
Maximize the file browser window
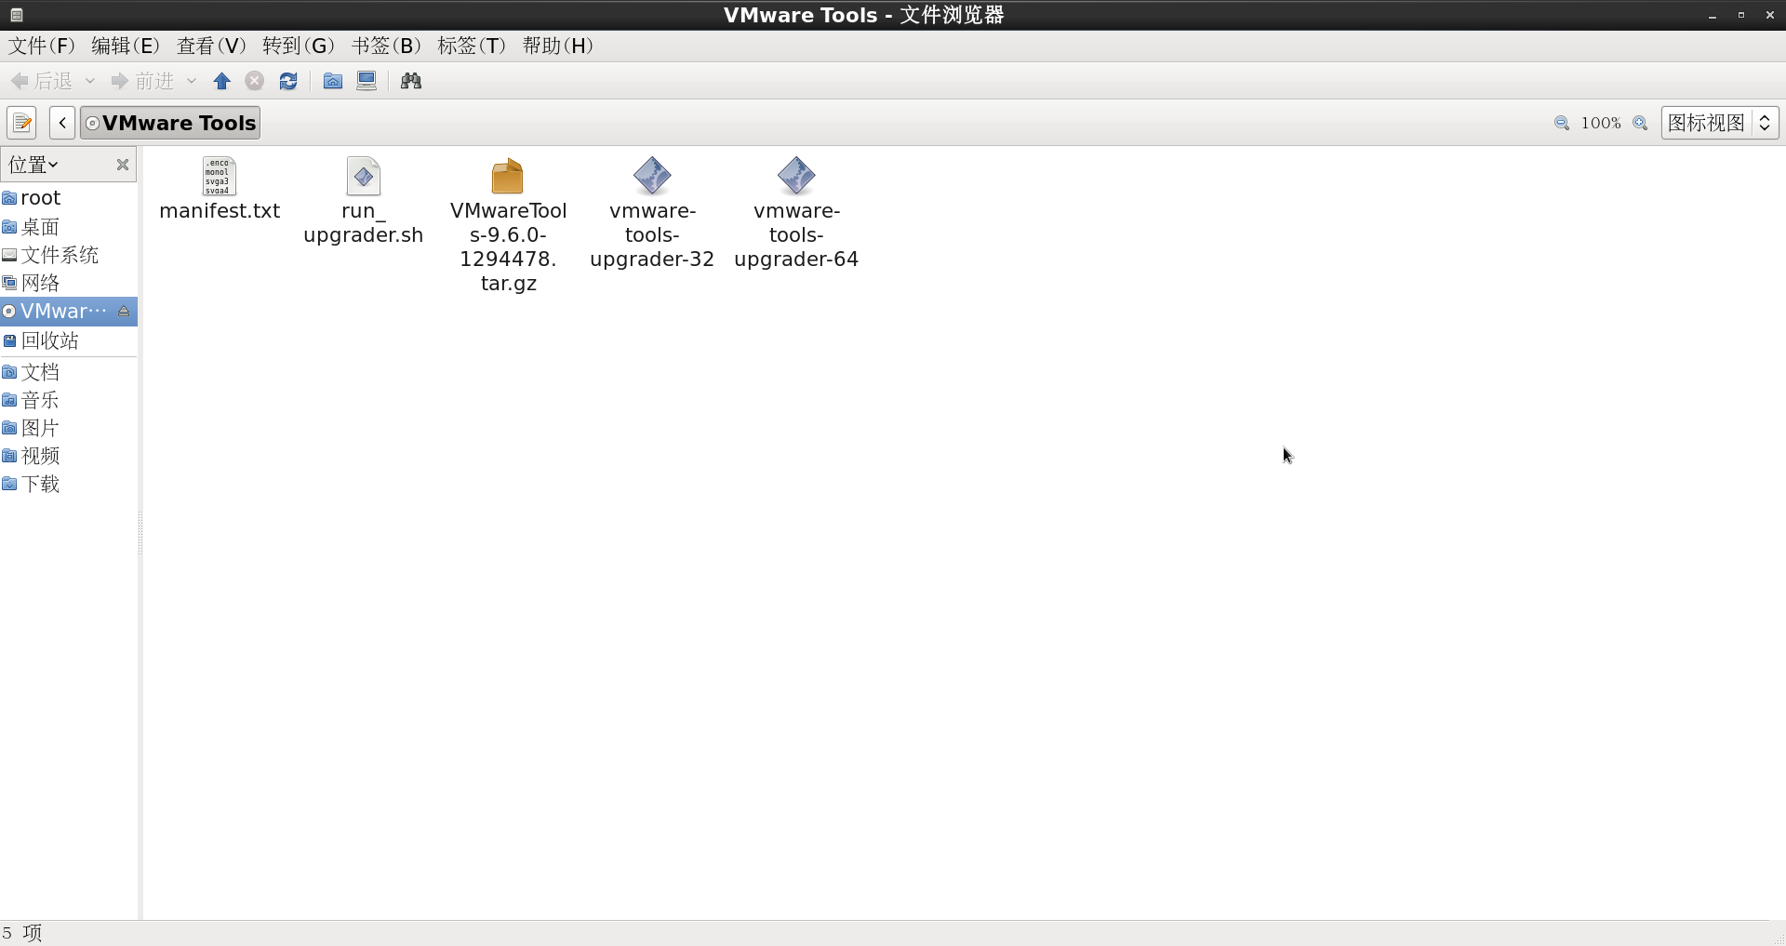pos(1741,16)
